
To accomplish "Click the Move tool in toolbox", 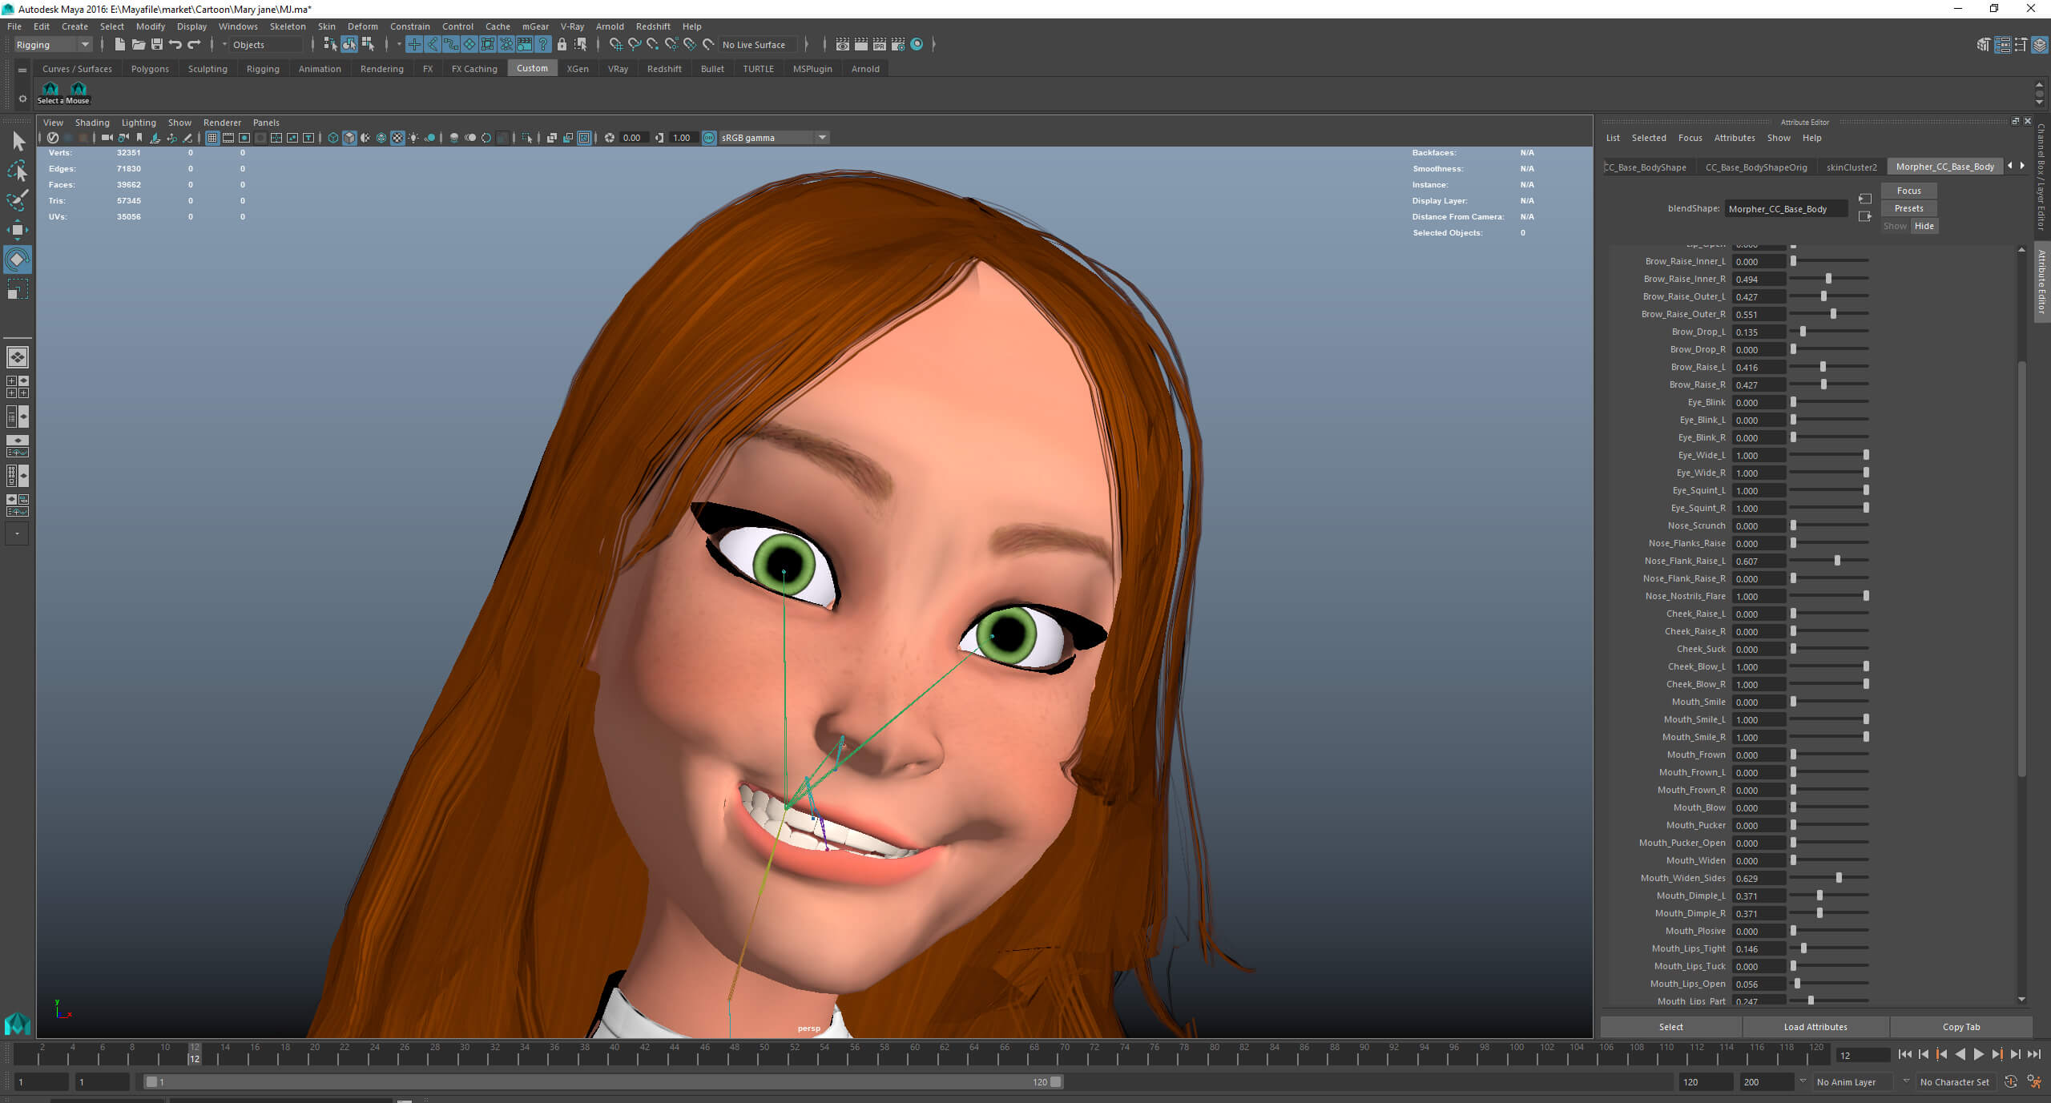I will (17, 230).
